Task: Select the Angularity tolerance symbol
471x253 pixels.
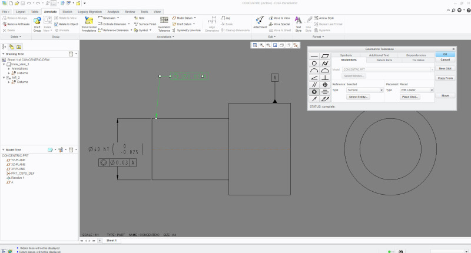Action: (x=314, y=78)
